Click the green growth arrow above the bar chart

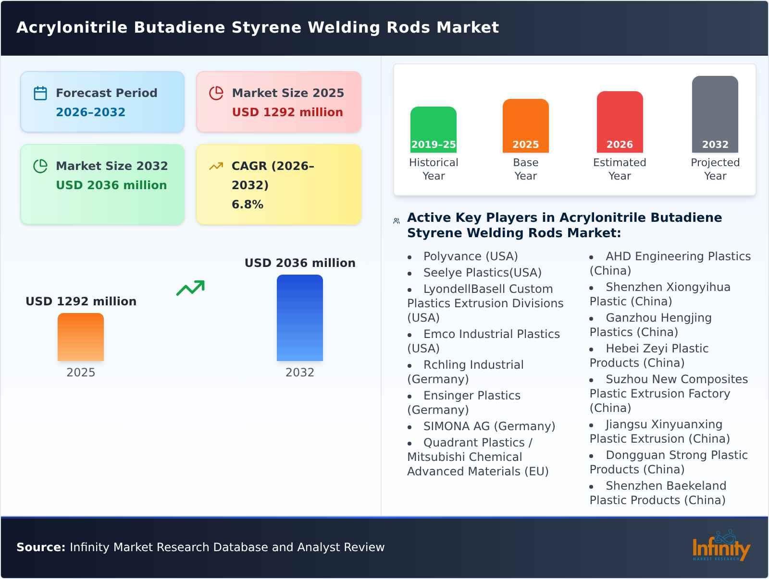(190, 289)
